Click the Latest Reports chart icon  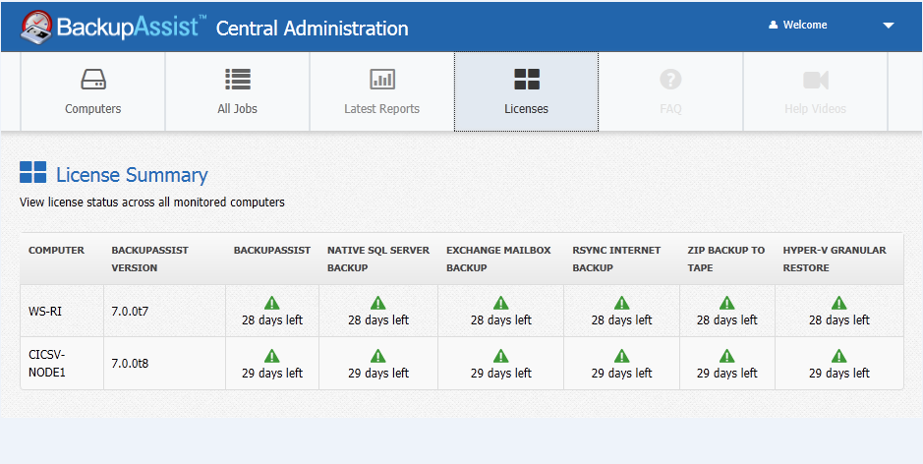382,79
